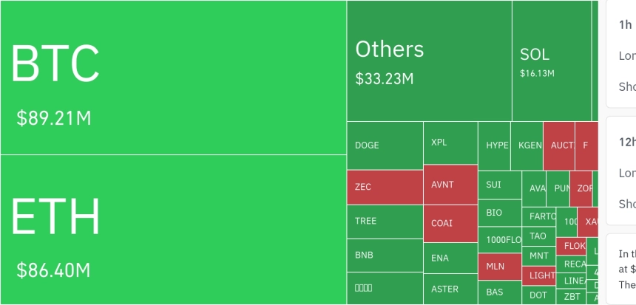636x305 pixels.
Task: Click the SOL $16.13M tile
Action: tap(551, 61)
